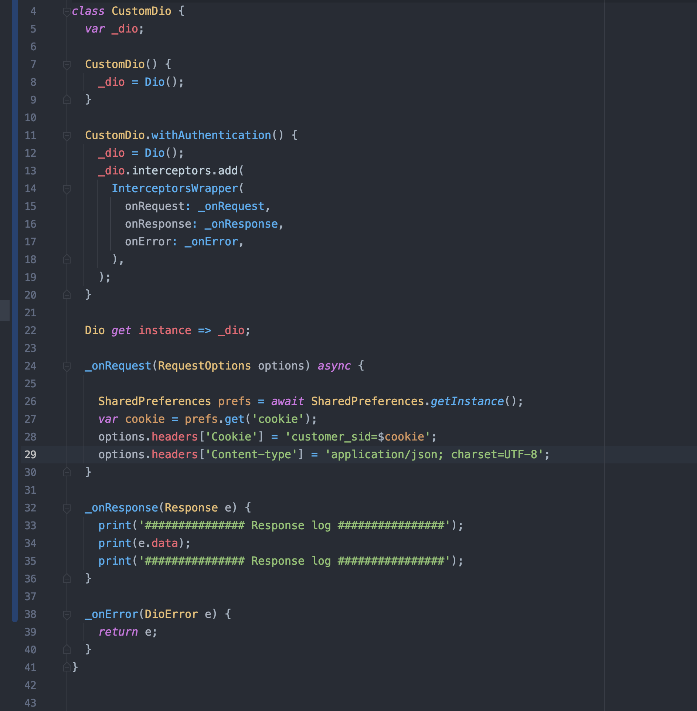This screenshot has height=711, width=697.
Task: Click line number 4 in the gutter
Action: click(x=33, y=11)
